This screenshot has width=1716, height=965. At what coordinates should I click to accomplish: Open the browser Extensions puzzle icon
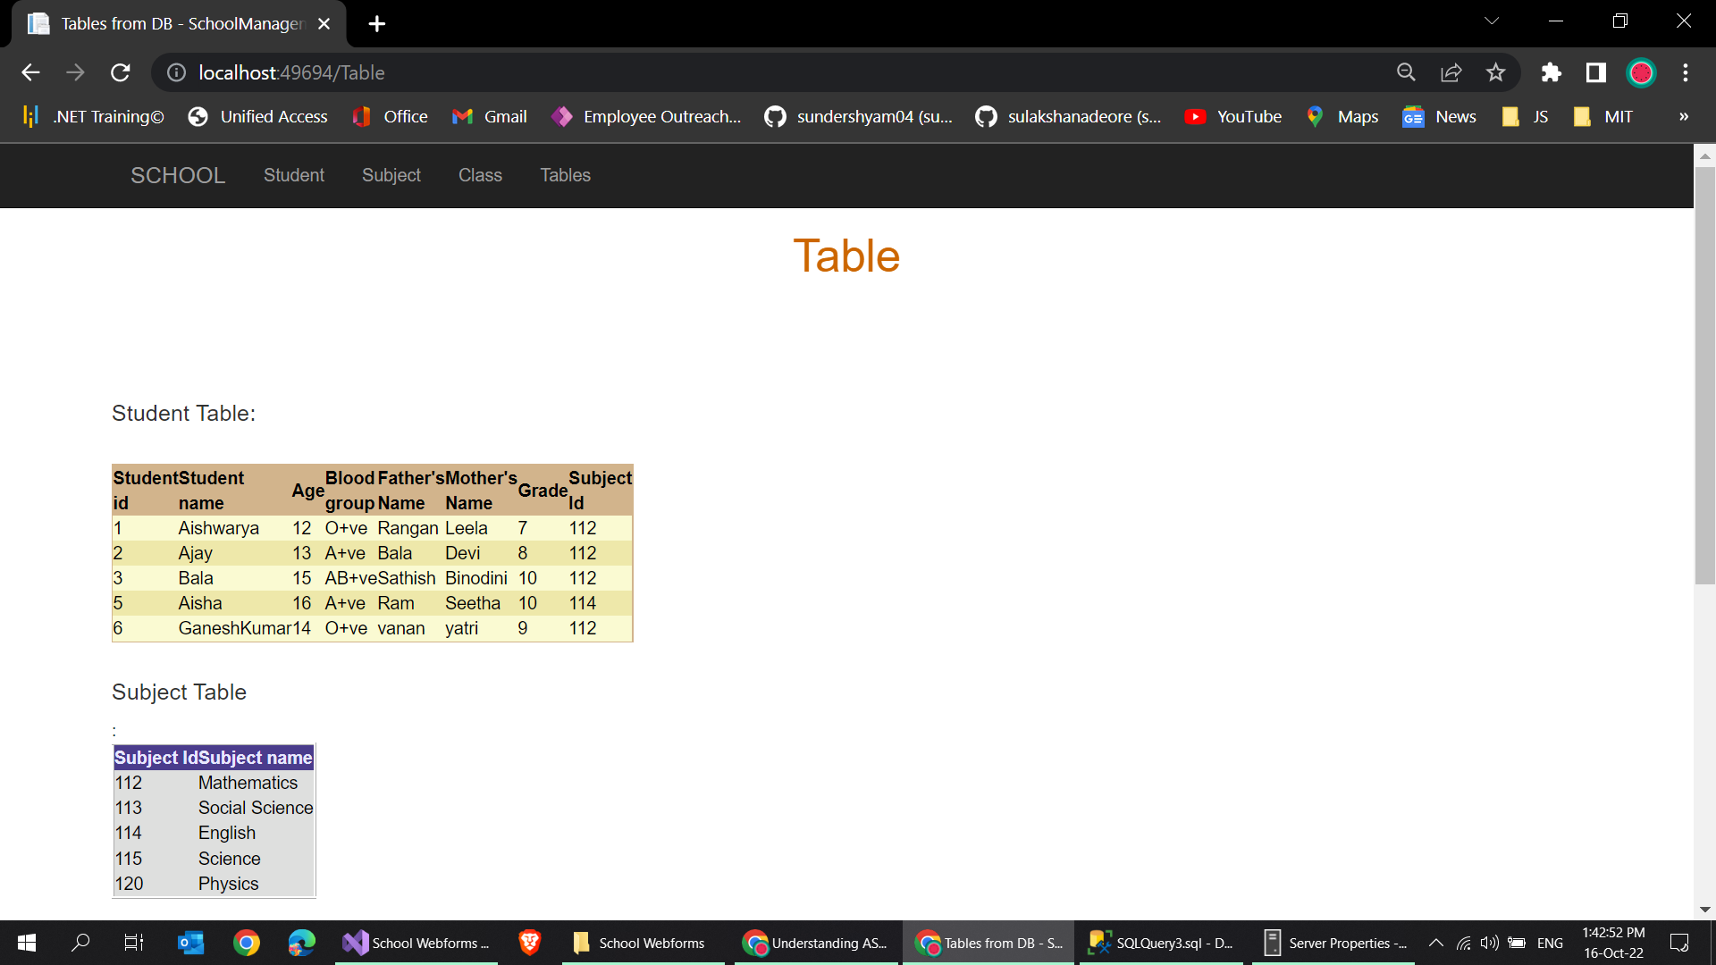[x=1552, y=72]
